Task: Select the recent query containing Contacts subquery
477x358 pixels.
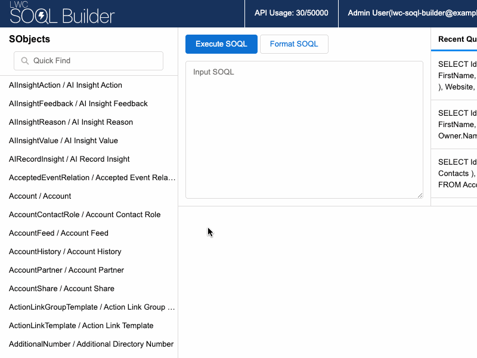Action: tap(459, 173)
